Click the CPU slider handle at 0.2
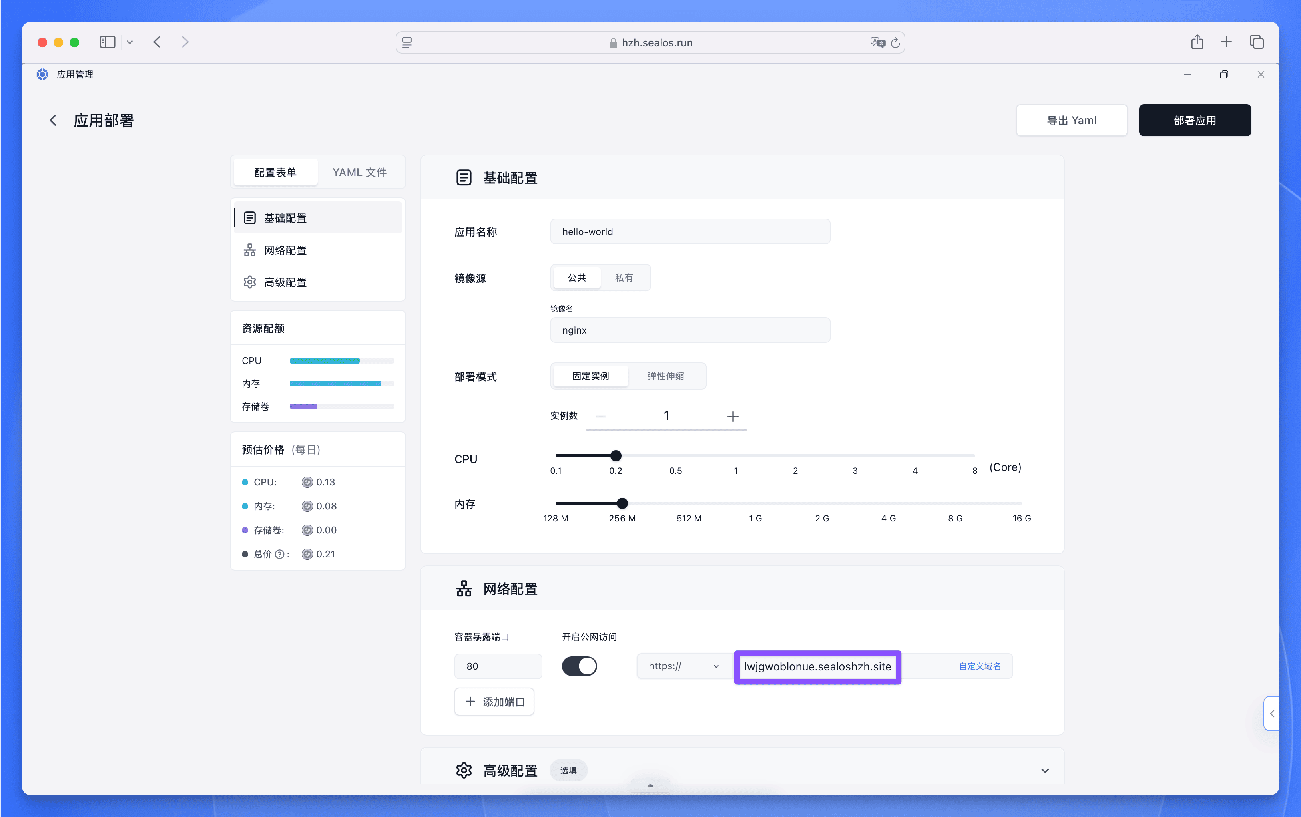This screenshot has height=817, width=1301. [x=616, y=455]
